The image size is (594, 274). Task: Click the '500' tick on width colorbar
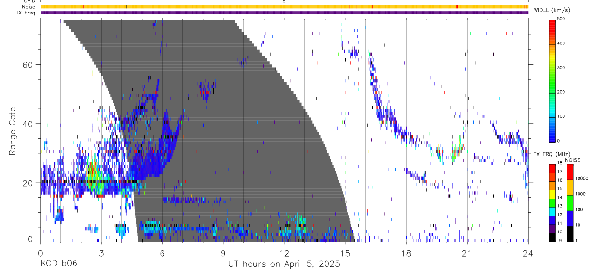[562, 19]
